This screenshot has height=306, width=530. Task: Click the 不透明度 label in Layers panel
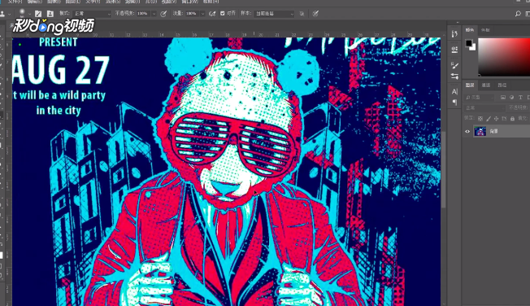[519, 107]
